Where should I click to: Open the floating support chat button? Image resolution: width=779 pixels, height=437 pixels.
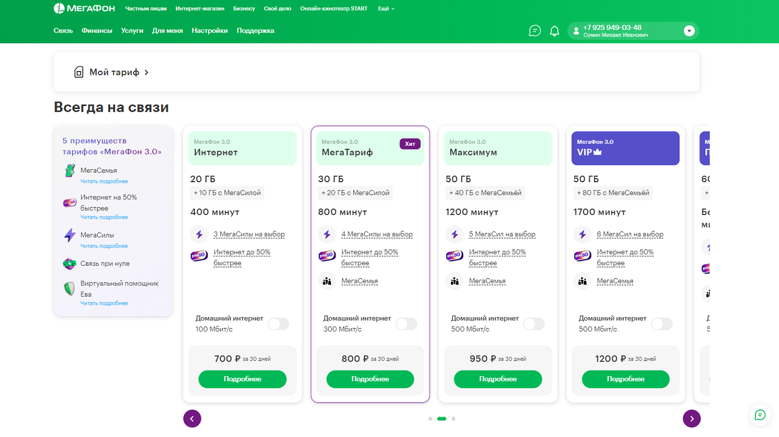point(760,415)
